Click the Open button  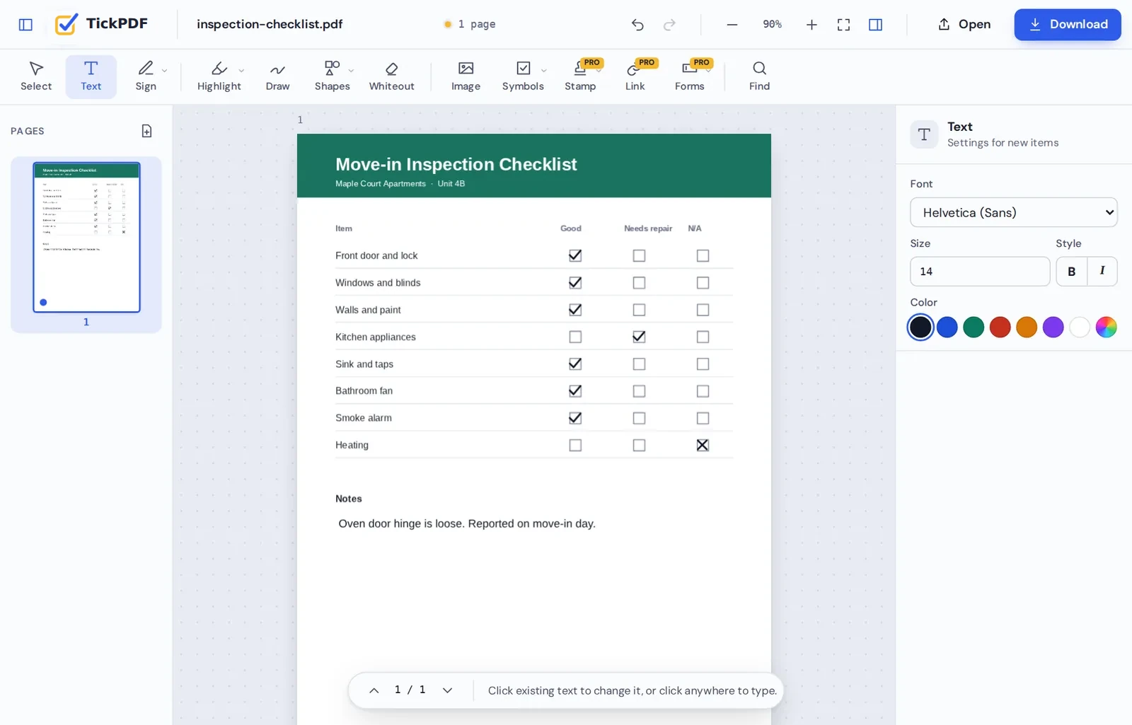pos(964,25)
